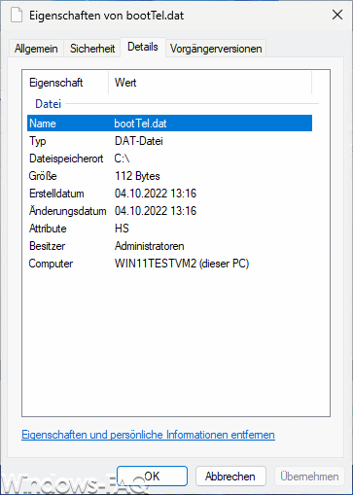Select the Attribute property row

click(x=169, y=229)
